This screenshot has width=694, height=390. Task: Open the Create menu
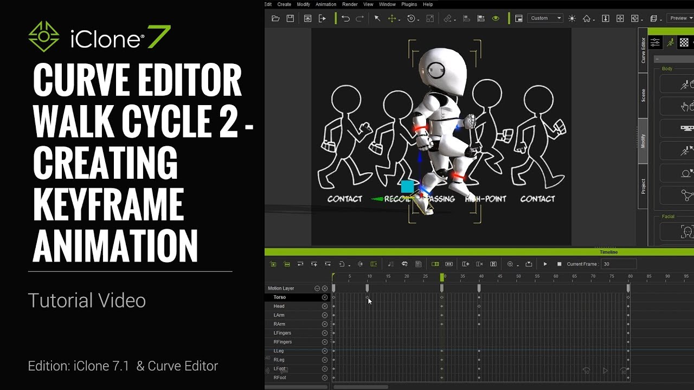(x=284, y=4)
